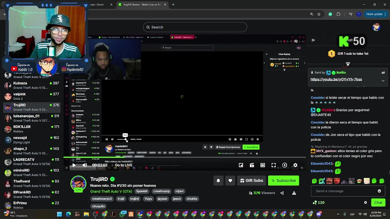Open LAGRECATV channel in sidebar

click(32, 162)
